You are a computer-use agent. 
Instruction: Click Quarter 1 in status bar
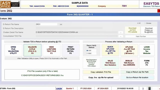tap(70, 88)
